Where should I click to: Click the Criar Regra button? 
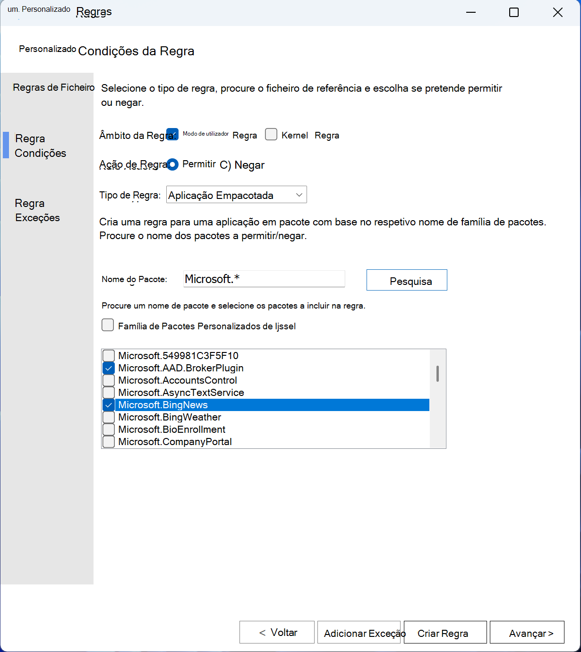(445, 632)
